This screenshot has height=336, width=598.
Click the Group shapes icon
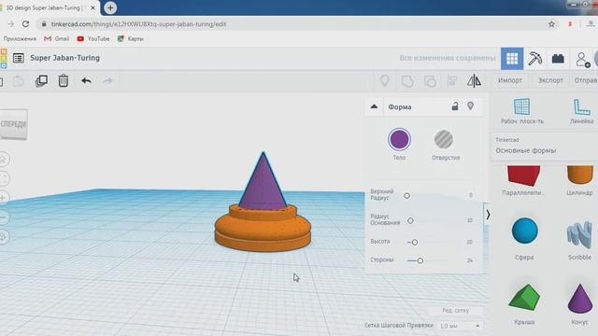click(407, 81)
